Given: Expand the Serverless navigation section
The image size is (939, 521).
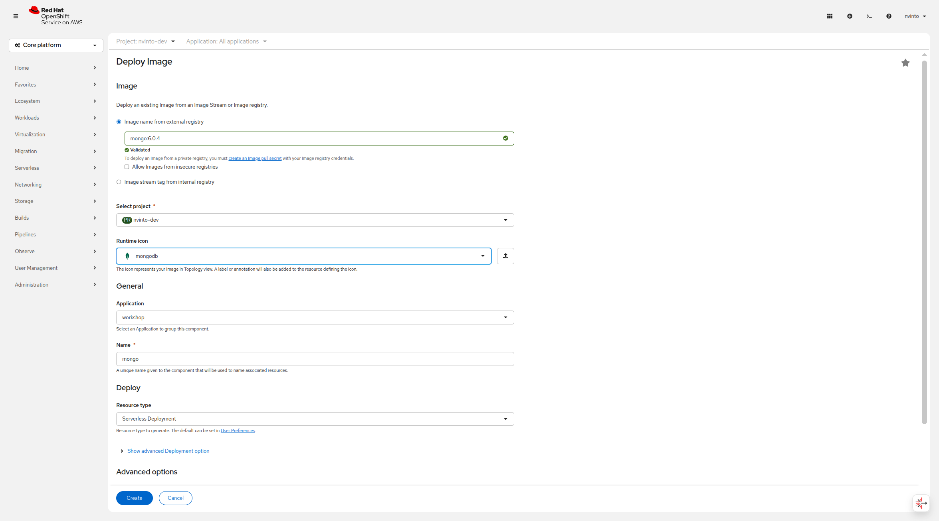Looking at the screenshot, I should [55, 168].
